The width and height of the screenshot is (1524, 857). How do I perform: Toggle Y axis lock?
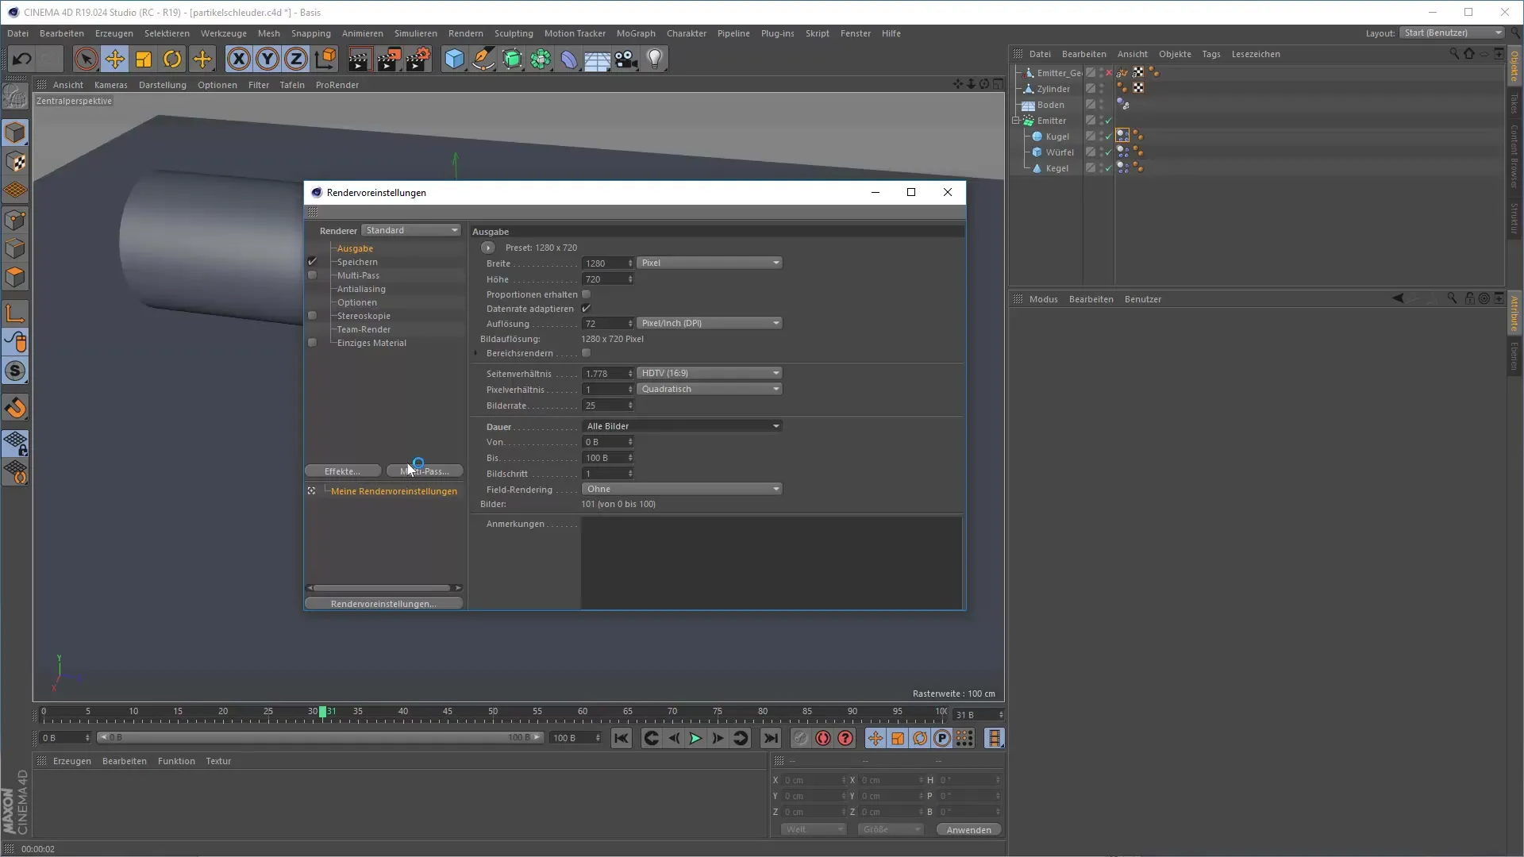pos(267,59)
